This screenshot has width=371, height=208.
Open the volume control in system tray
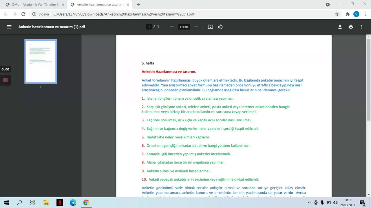[x=335, y=203]
